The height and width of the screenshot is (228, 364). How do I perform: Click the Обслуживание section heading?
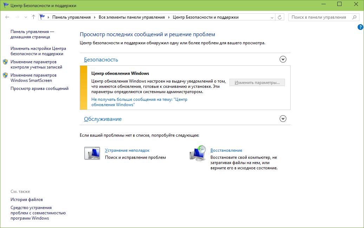click(x=103, y=119)
